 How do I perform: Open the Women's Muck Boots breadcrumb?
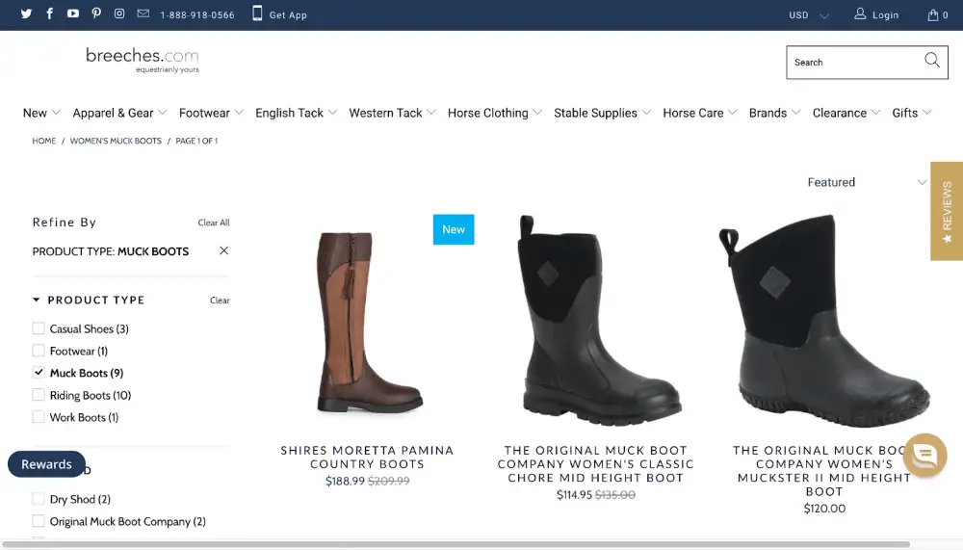(116, 141)
